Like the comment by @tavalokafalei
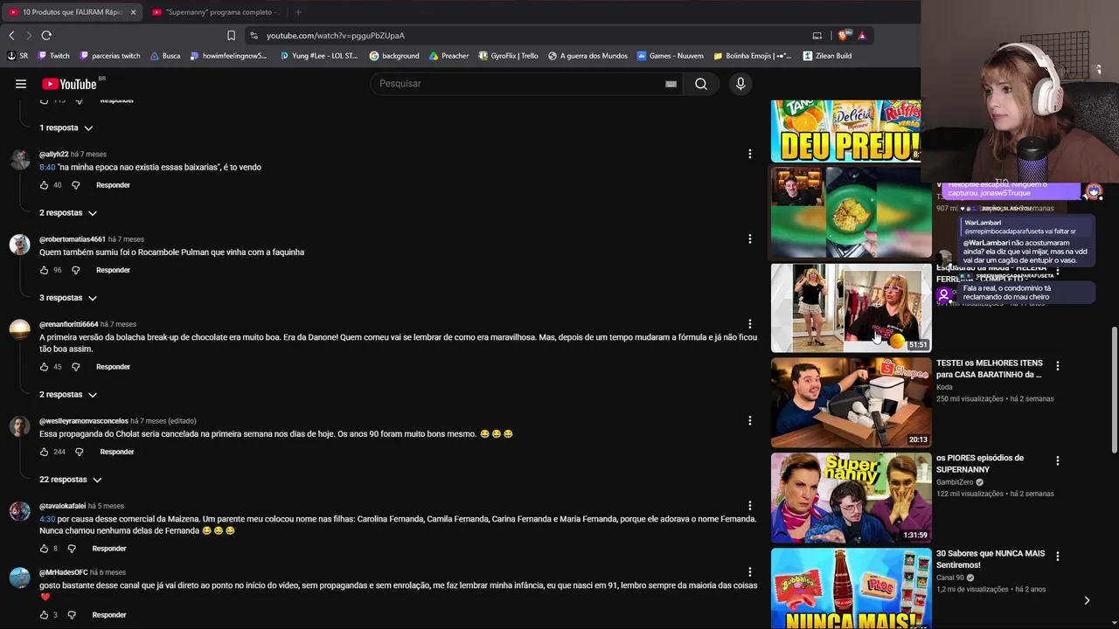The width and height of the screenshot is (1119, 629). pos(45,549)
